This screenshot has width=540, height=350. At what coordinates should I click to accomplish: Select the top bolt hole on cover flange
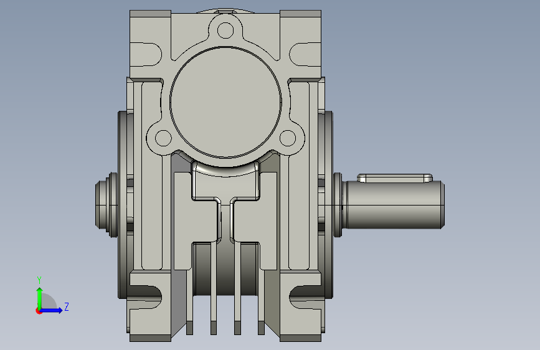(225, 30)
